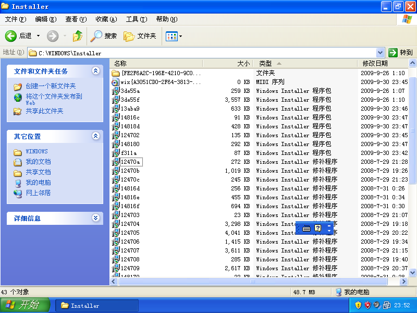The image size is (417, 313).
Task: Open the Back button history dropdown
Action: click(x=38, y=36)
